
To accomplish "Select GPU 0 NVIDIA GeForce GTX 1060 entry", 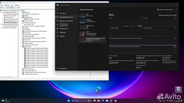I will pyautogui.click(x=93, y=40).
